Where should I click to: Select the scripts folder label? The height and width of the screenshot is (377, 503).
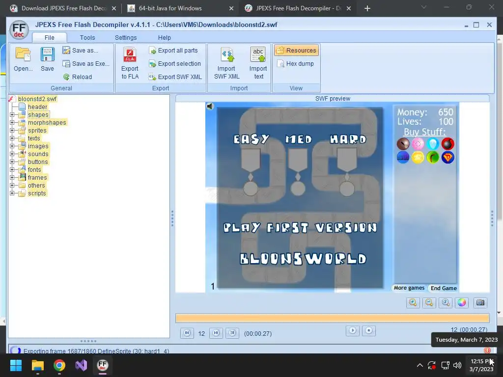(37, 193)
